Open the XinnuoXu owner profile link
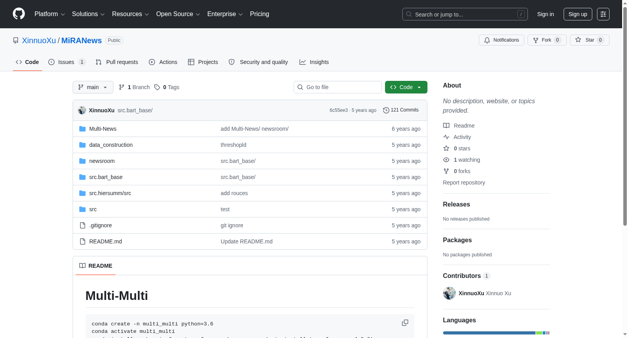The height and width of the screenshot is (338, 628). [x=39, y=40]
